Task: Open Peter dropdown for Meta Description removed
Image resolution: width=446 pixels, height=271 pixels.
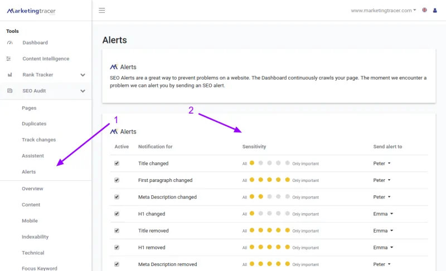Action: click(382, 264)
